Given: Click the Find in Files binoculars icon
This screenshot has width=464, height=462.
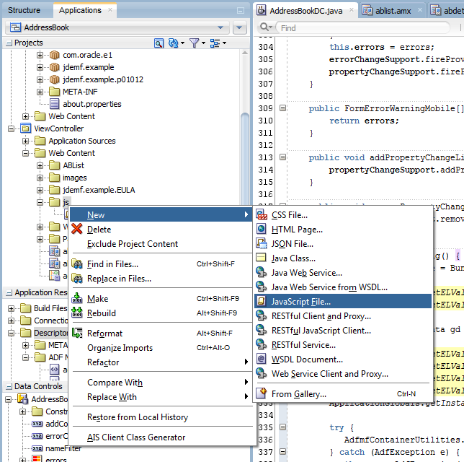Looking at the screenshot, I should (77, 264).
